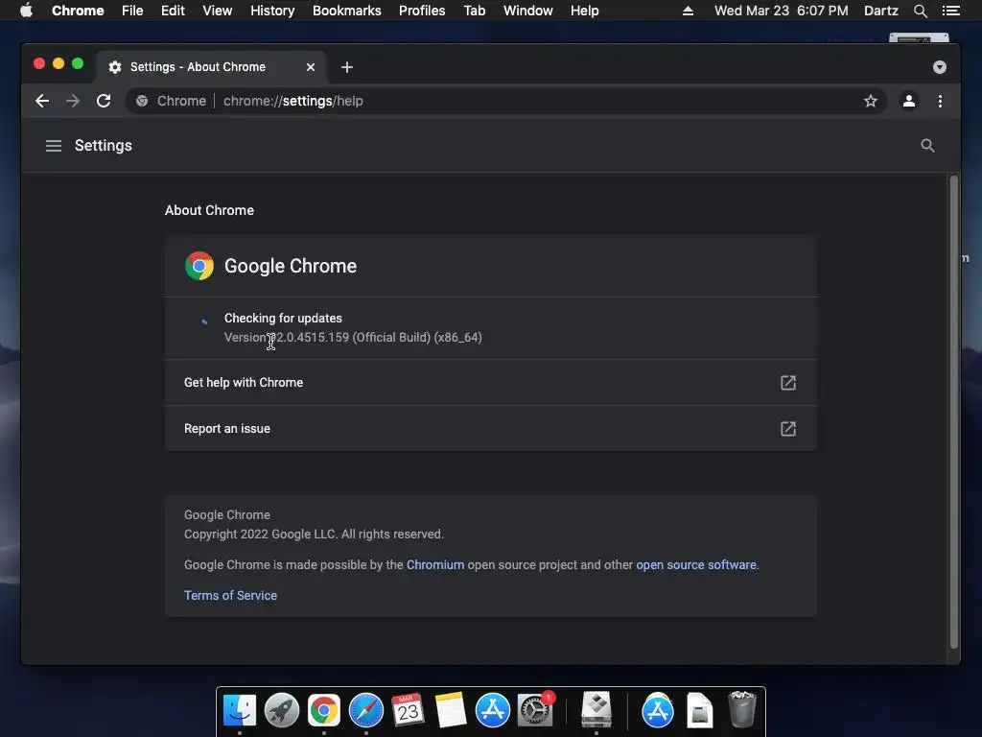Open Calendar from the Dock
982x737 pixels.
tap(408, 710)
